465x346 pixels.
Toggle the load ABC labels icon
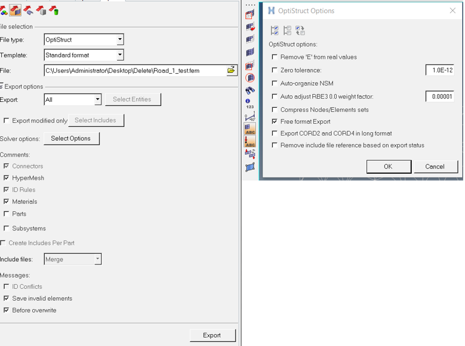coord(250,141)
